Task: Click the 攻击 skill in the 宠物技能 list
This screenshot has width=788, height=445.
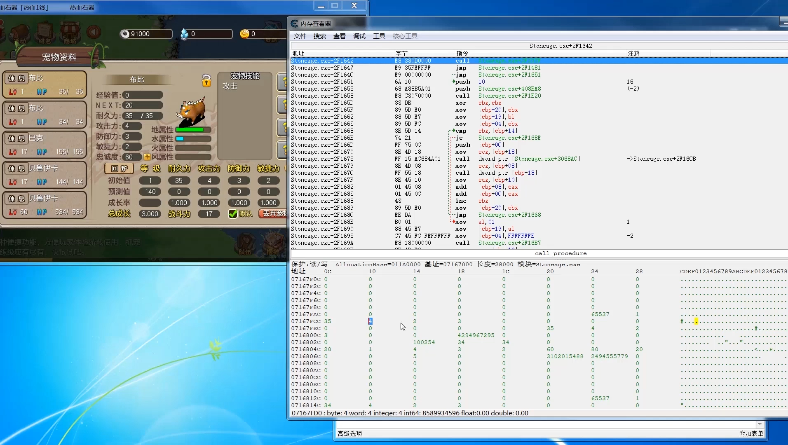Action: pyautogui.click(x=230, y=86)
